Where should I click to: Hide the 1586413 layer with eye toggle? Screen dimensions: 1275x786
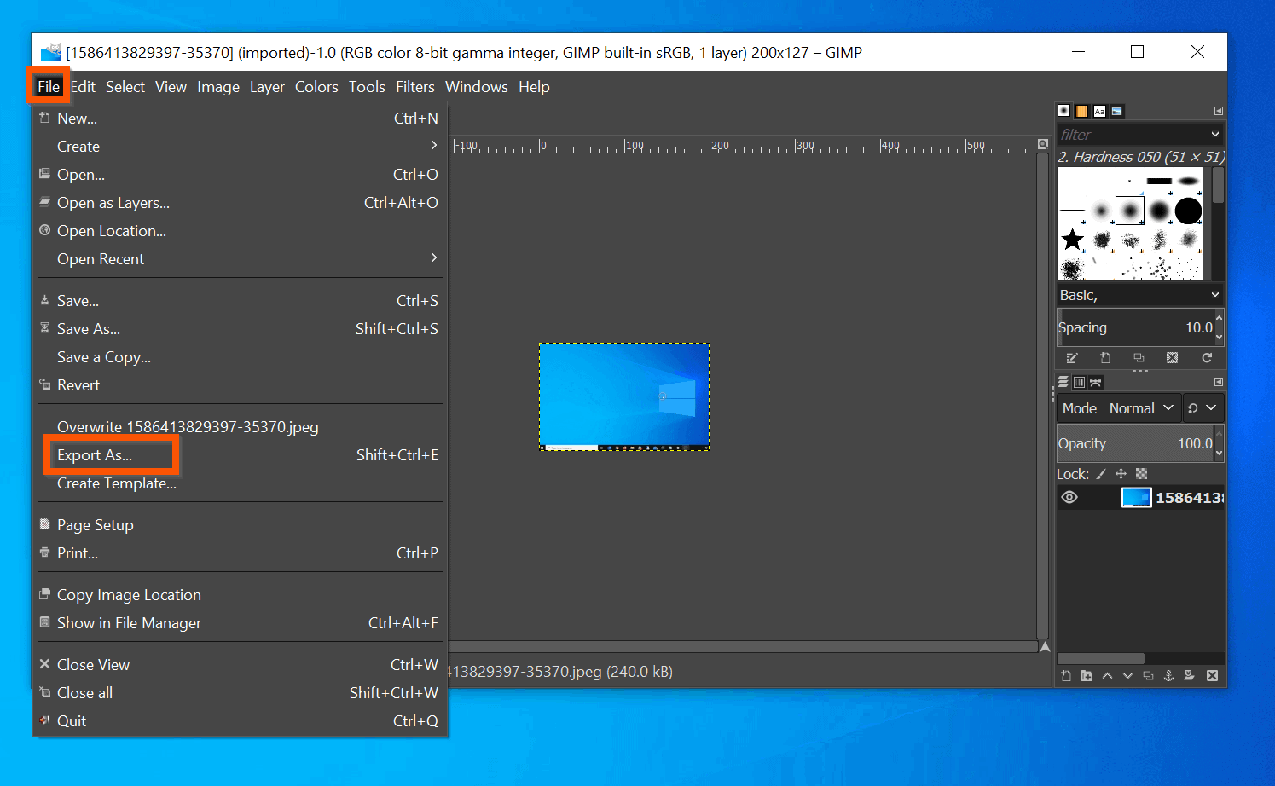1069,497
